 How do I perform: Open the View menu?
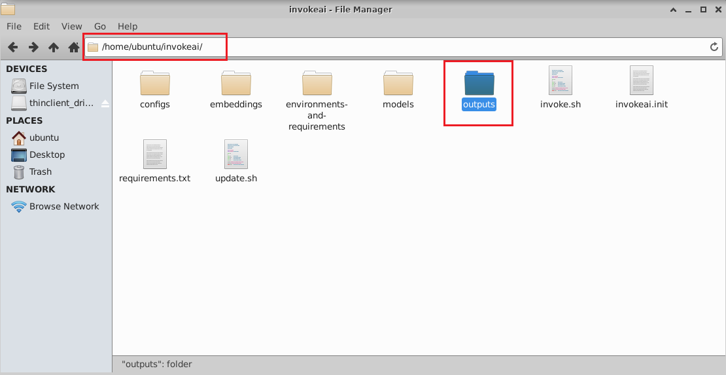[x=72, y=26]
